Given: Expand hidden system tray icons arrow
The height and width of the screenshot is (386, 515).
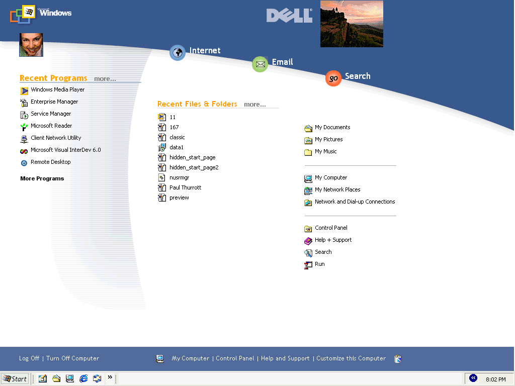Looking at the screenshot, I should click(x=473, y=378).
